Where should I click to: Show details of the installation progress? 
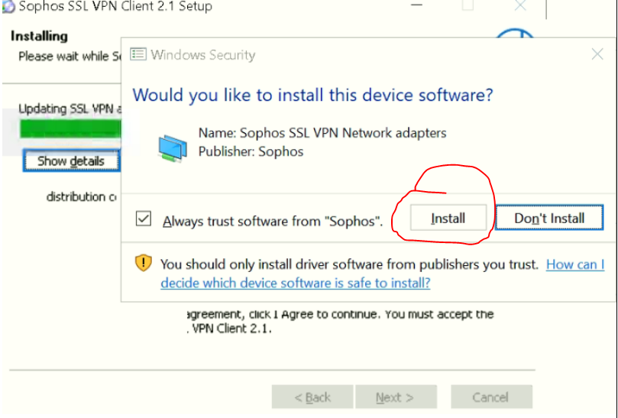point(70,161)
